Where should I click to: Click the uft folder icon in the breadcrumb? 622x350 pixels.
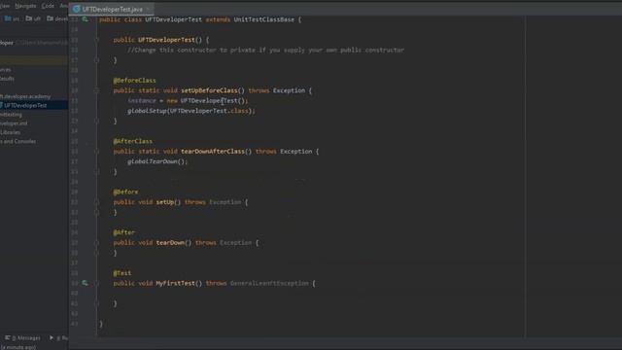[29, 18]
